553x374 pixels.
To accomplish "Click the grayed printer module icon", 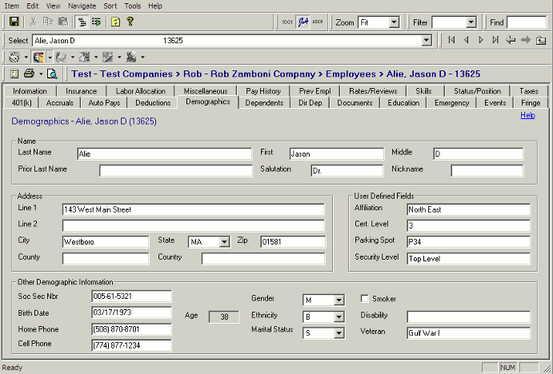I will (62, 57).
